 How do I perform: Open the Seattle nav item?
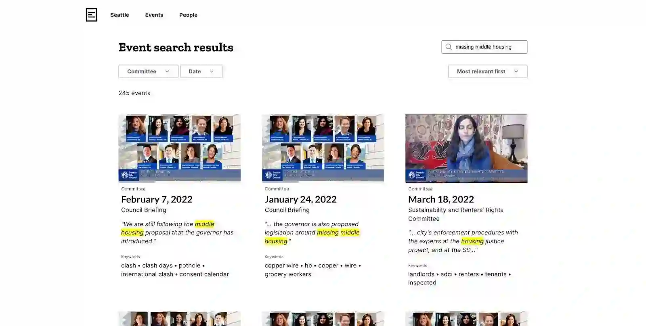coord(120,15)
